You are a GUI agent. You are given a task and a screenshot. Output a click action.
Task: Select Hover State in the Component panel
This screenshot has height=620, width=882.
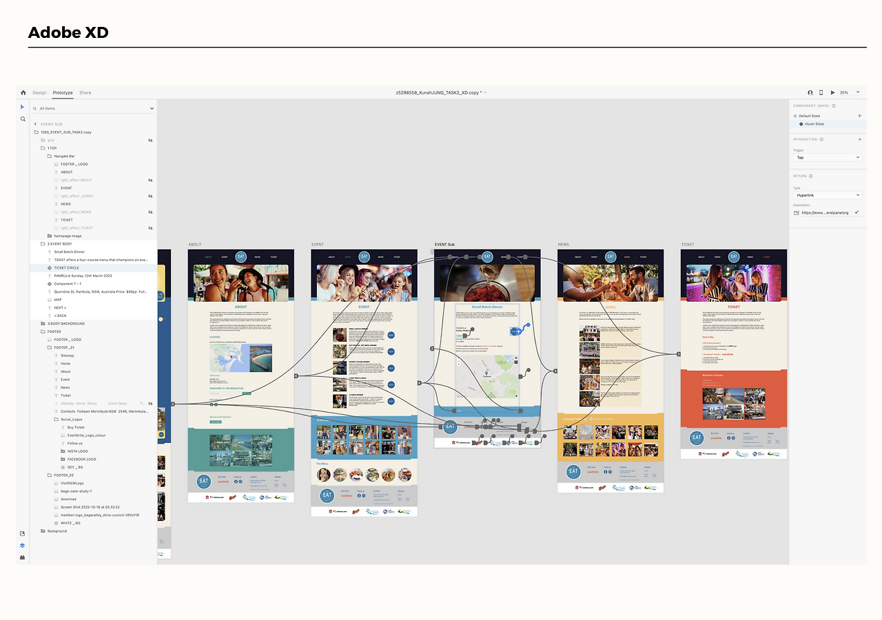tap(815, 124)
